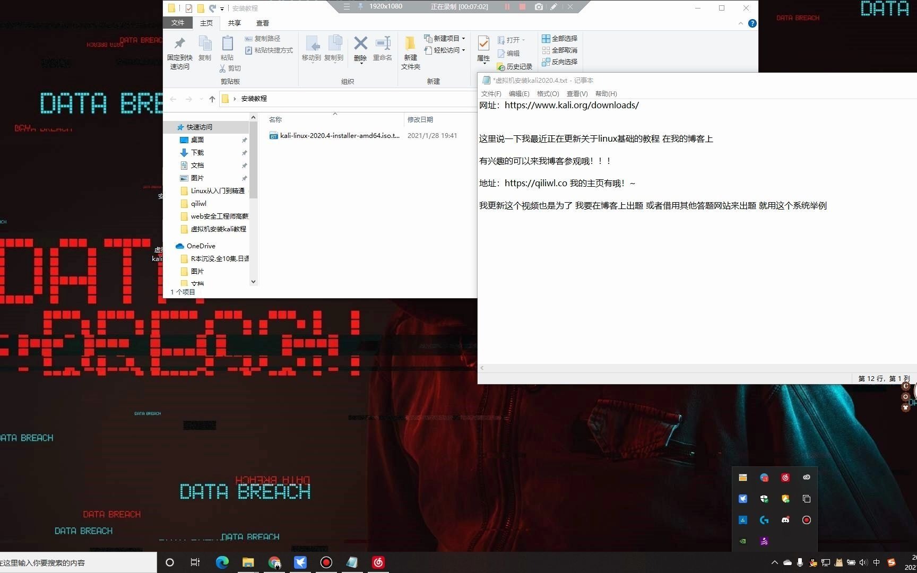This screenshot has width=917, height=573.
Task: Unpin 下载 from Quick Access
Action: click(244, 152)
